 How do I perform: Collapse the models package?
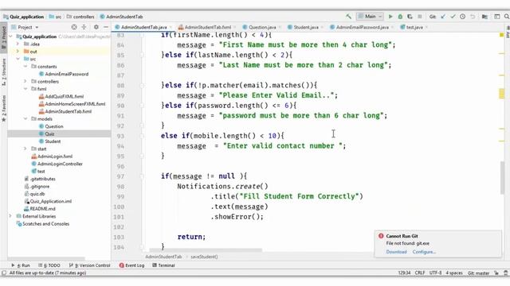click(x=25, y=118)
